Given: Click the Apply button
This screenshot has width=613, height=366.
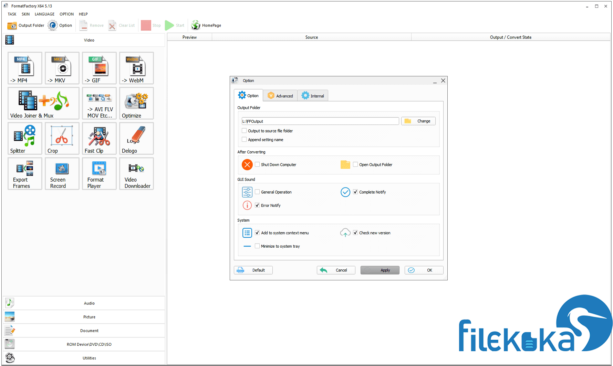Looking at the screenshot, I should click(380, 270).
